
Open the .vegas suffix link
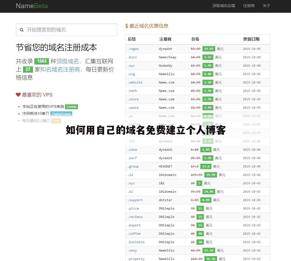click(133, 49)
